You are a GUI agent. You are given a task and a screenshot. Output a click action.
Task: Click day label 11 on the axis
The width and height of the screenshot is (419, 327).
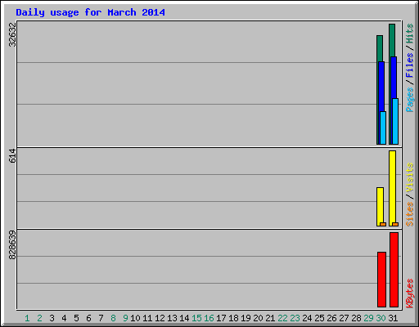[x=147, y=318]
